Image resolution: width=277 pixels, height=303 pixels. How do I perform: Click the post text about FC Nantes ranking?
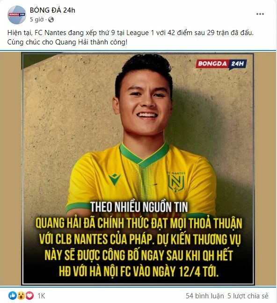(x=131, y=33)
